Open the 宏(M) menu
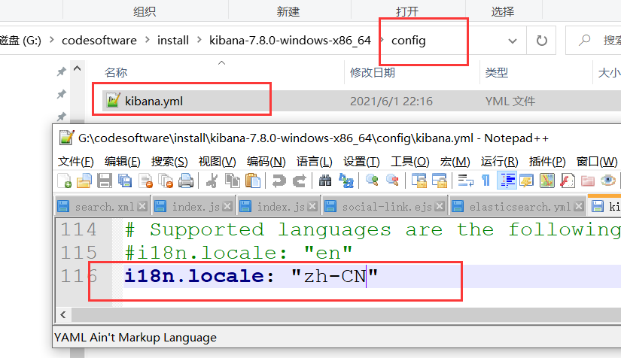Screen dimensions: 621x358 click(x=455, y=162)
